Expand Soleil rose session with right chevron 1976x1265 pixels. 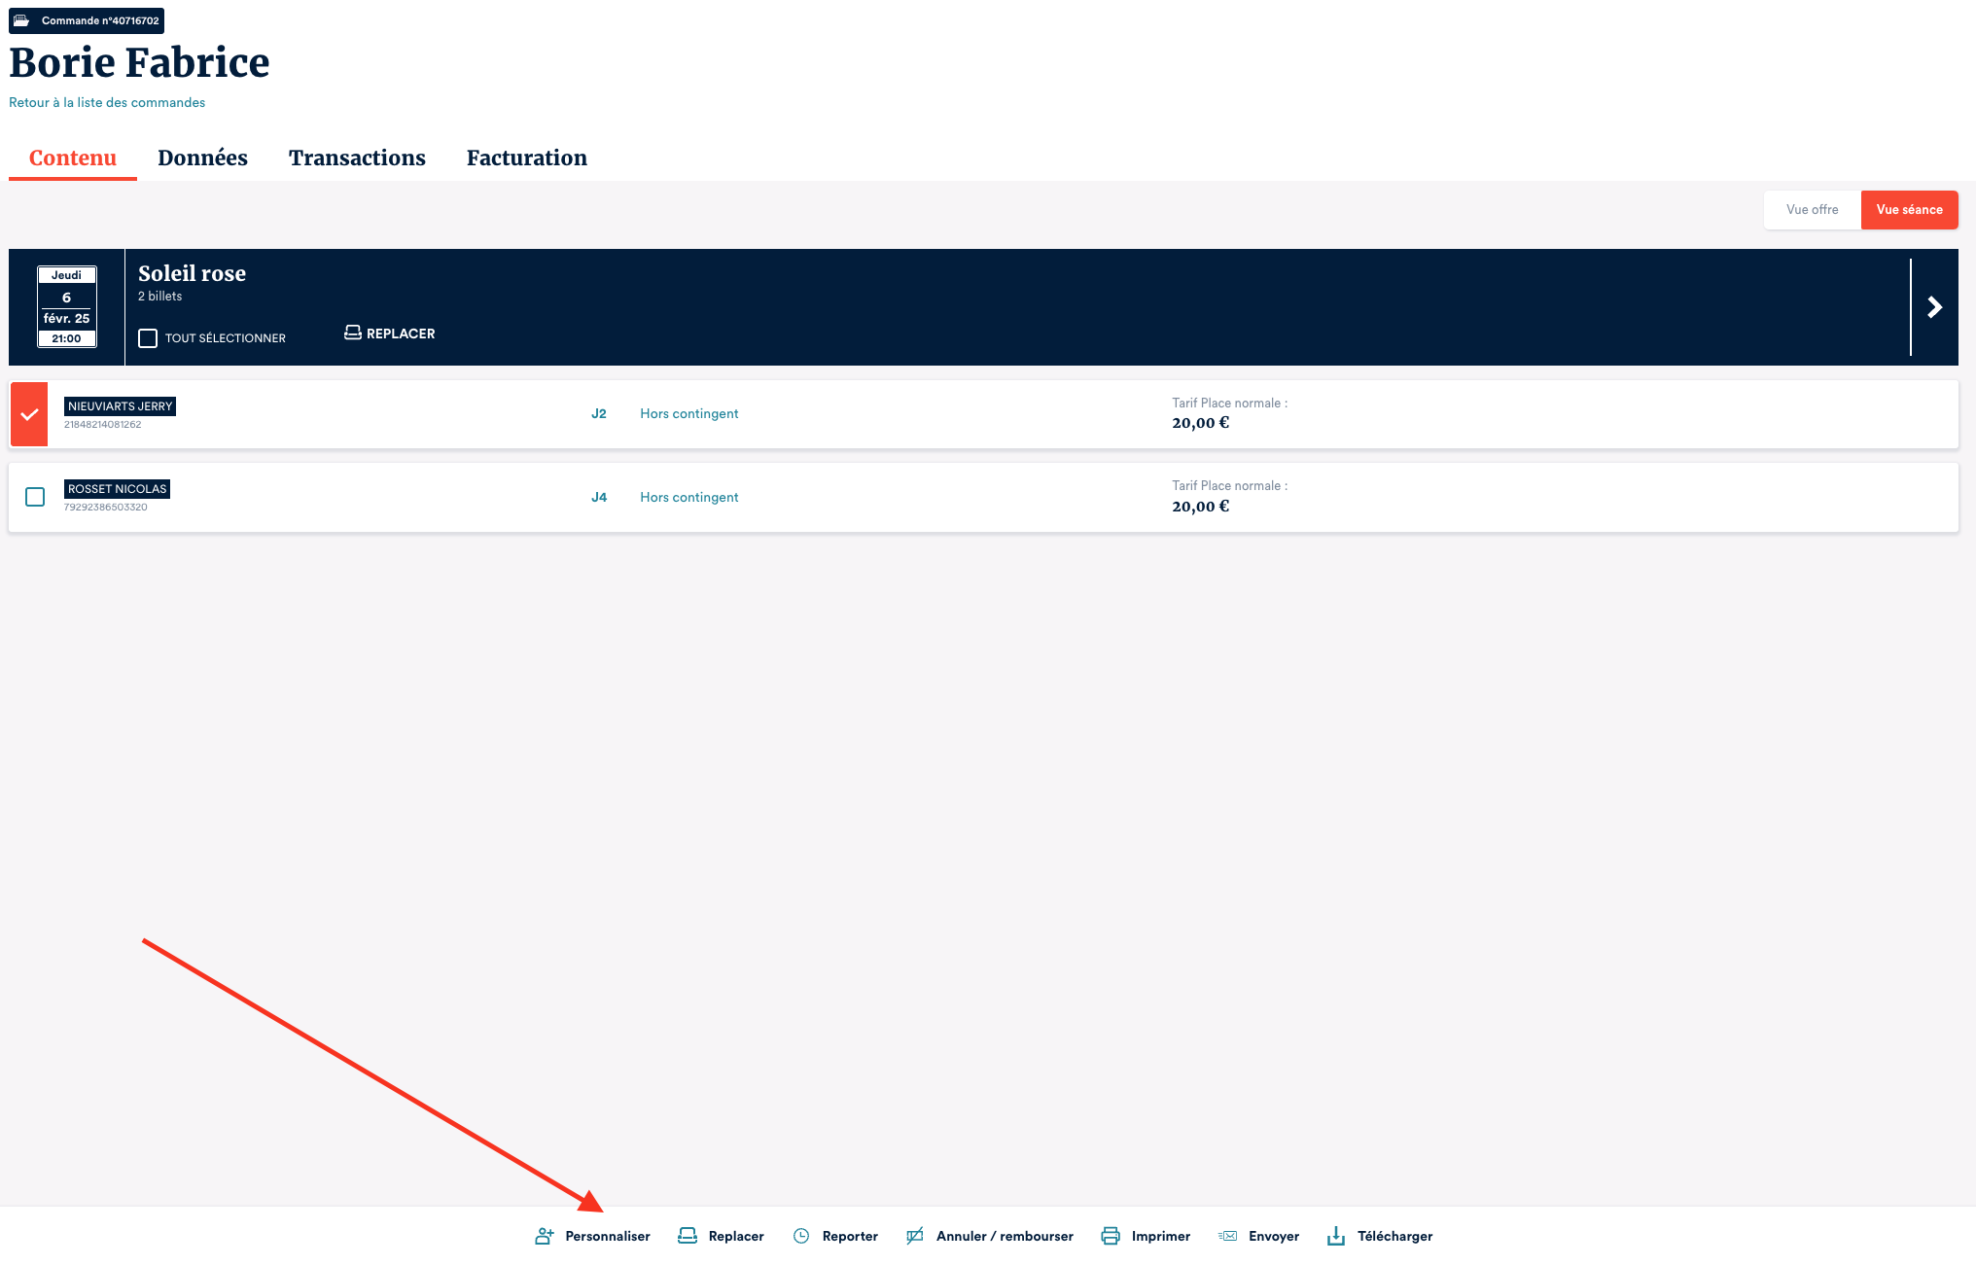(1934, 307)
